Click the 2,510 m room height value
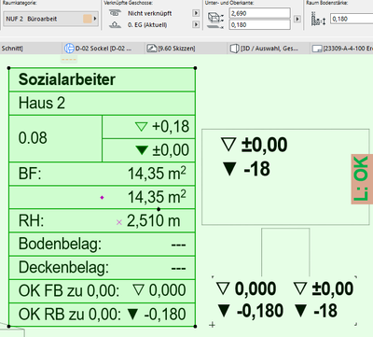Image resolution: width=373 pixels, height=337 pixels. [154, 221]
